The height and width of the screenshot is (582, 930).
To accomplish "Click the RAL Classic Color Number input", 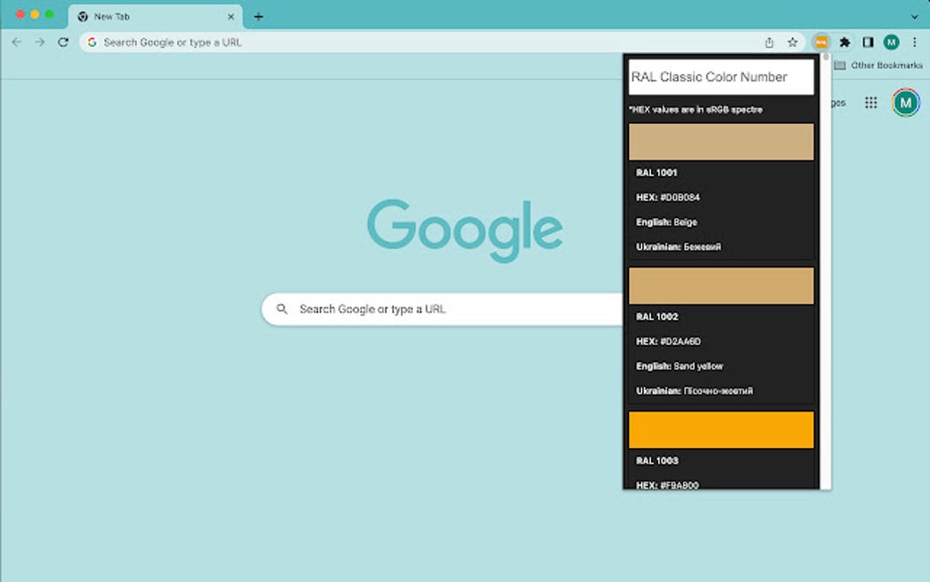I will [x=720, y=77].
